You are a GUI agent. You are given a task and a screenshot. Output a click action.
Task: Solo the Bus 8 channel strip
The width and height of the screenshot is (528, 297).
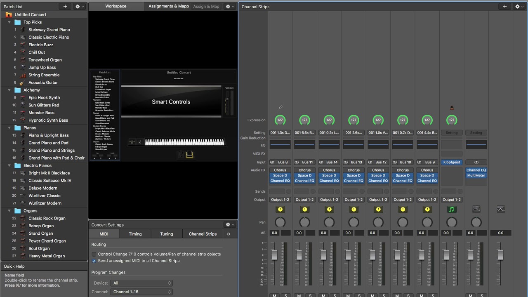pyautogui.click(x=285, y=295)
